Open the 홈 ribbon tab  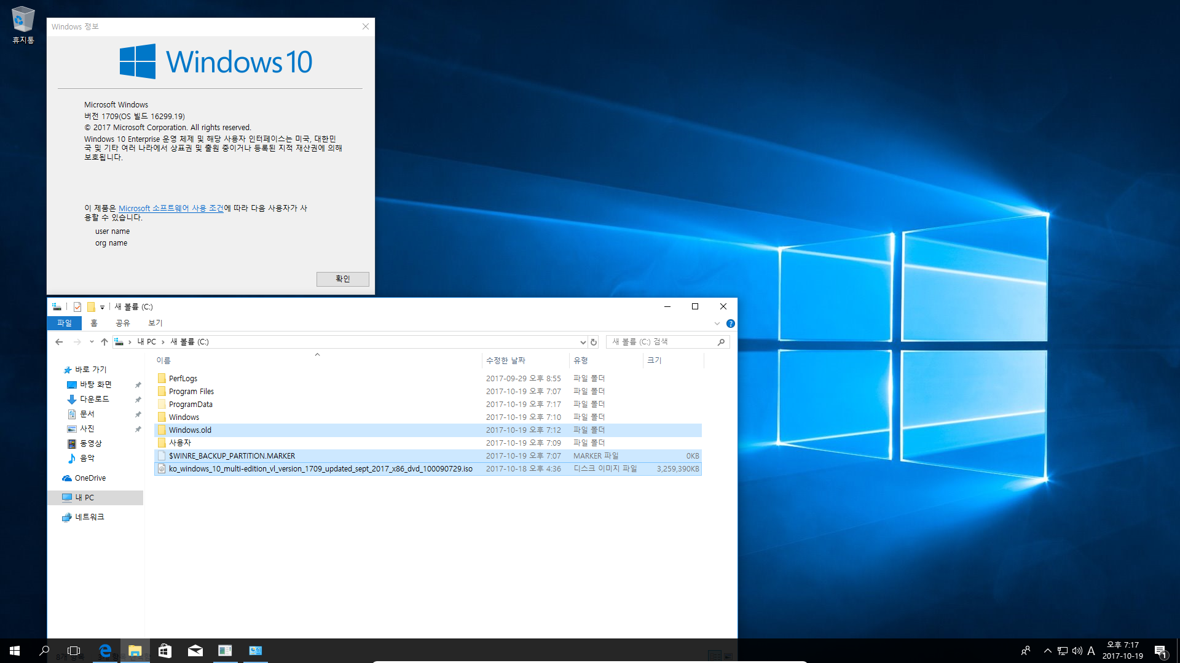coord(94,323)
